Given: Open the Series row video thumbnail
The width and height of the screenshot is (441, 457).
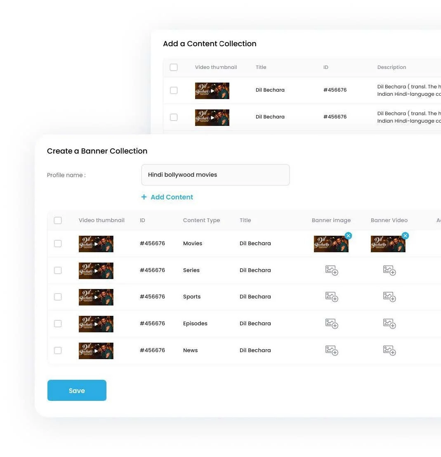Looking at the screenshot, I should (x=96, y=271).
